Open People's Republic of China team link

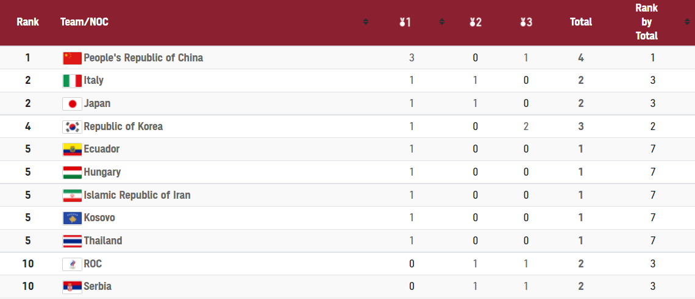click(x=143, y=58)
